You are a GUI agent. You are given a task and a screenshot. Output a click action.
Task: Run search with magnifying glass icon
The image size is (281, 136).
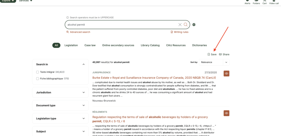186,25
